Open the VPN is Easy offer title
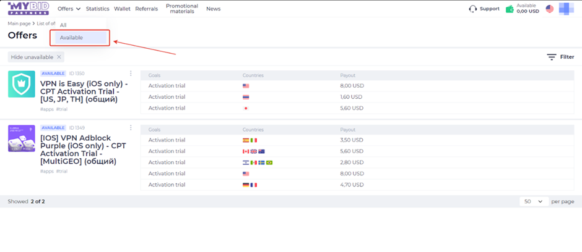The width and height of the screenshot is (582, 252). (84, 92)
